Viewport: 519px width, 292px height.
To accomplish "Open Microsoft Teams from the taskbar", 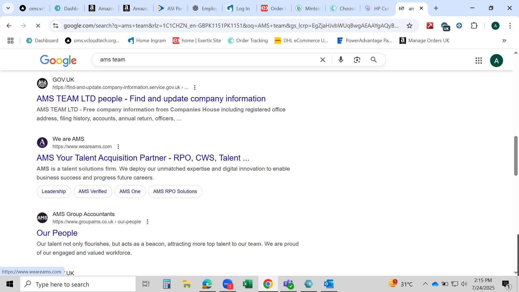I will [x=288, y=284].
